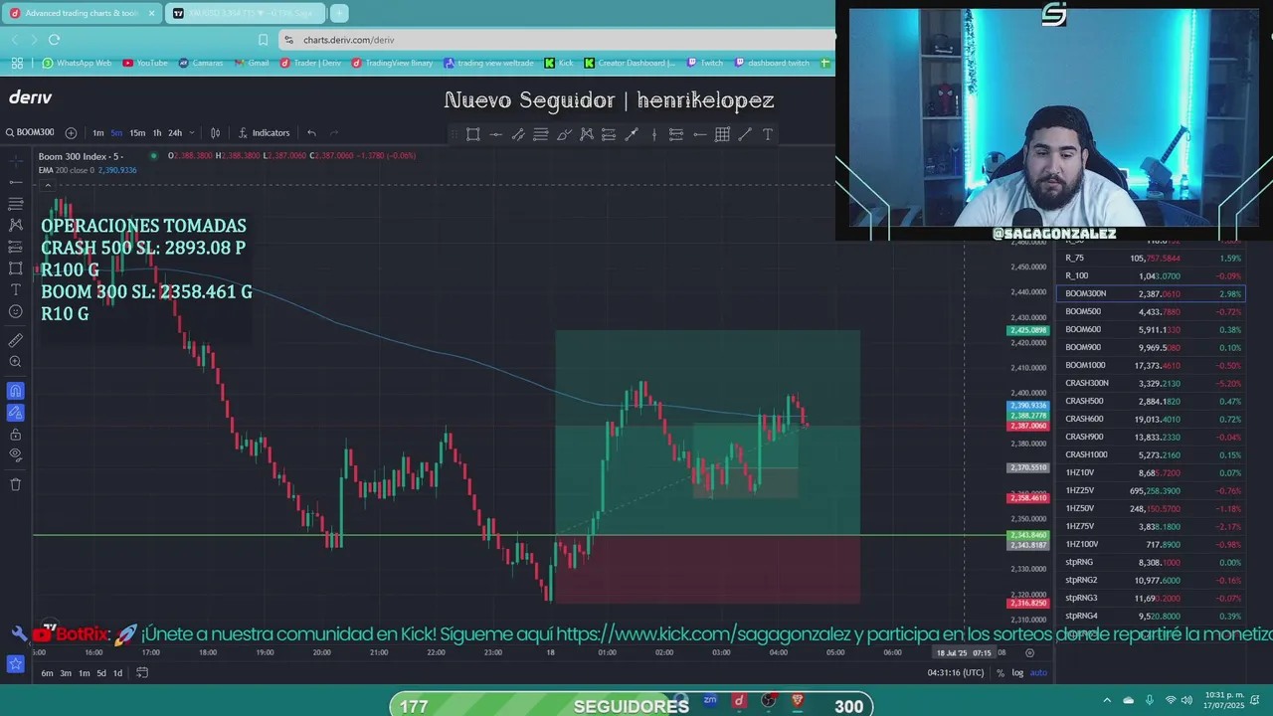Select the long position forecasting tool in sidebar
Viewport: 1273px width, 716px height.
click(15, 247)
